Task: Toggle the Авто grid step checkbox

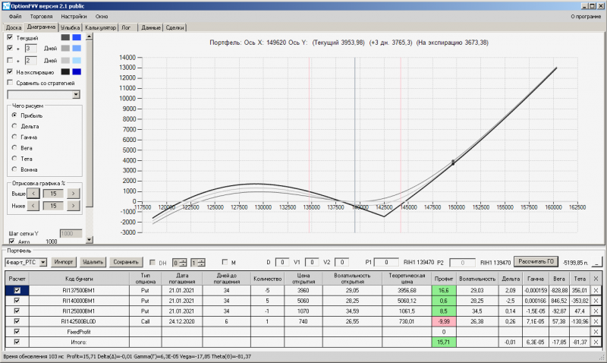Action: [x=11, y=241]
